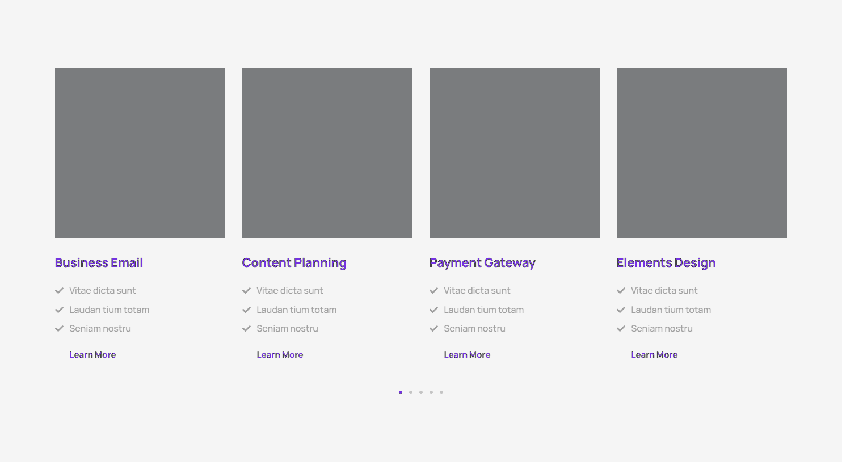Screen dimensions: 842x462
Task: Open the Content Planning heading
Action: [294, 263]
